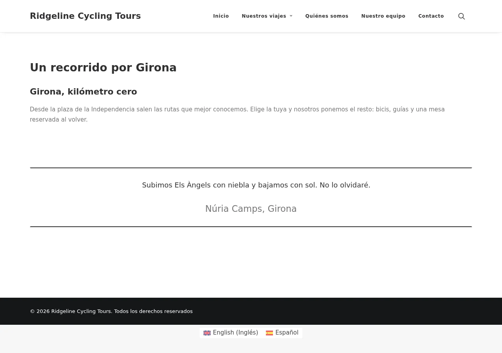This screenshot has width=502, height=353.
Task: Open the Contacto menu item
Action: pyautogui.click(x=431, y=16)
